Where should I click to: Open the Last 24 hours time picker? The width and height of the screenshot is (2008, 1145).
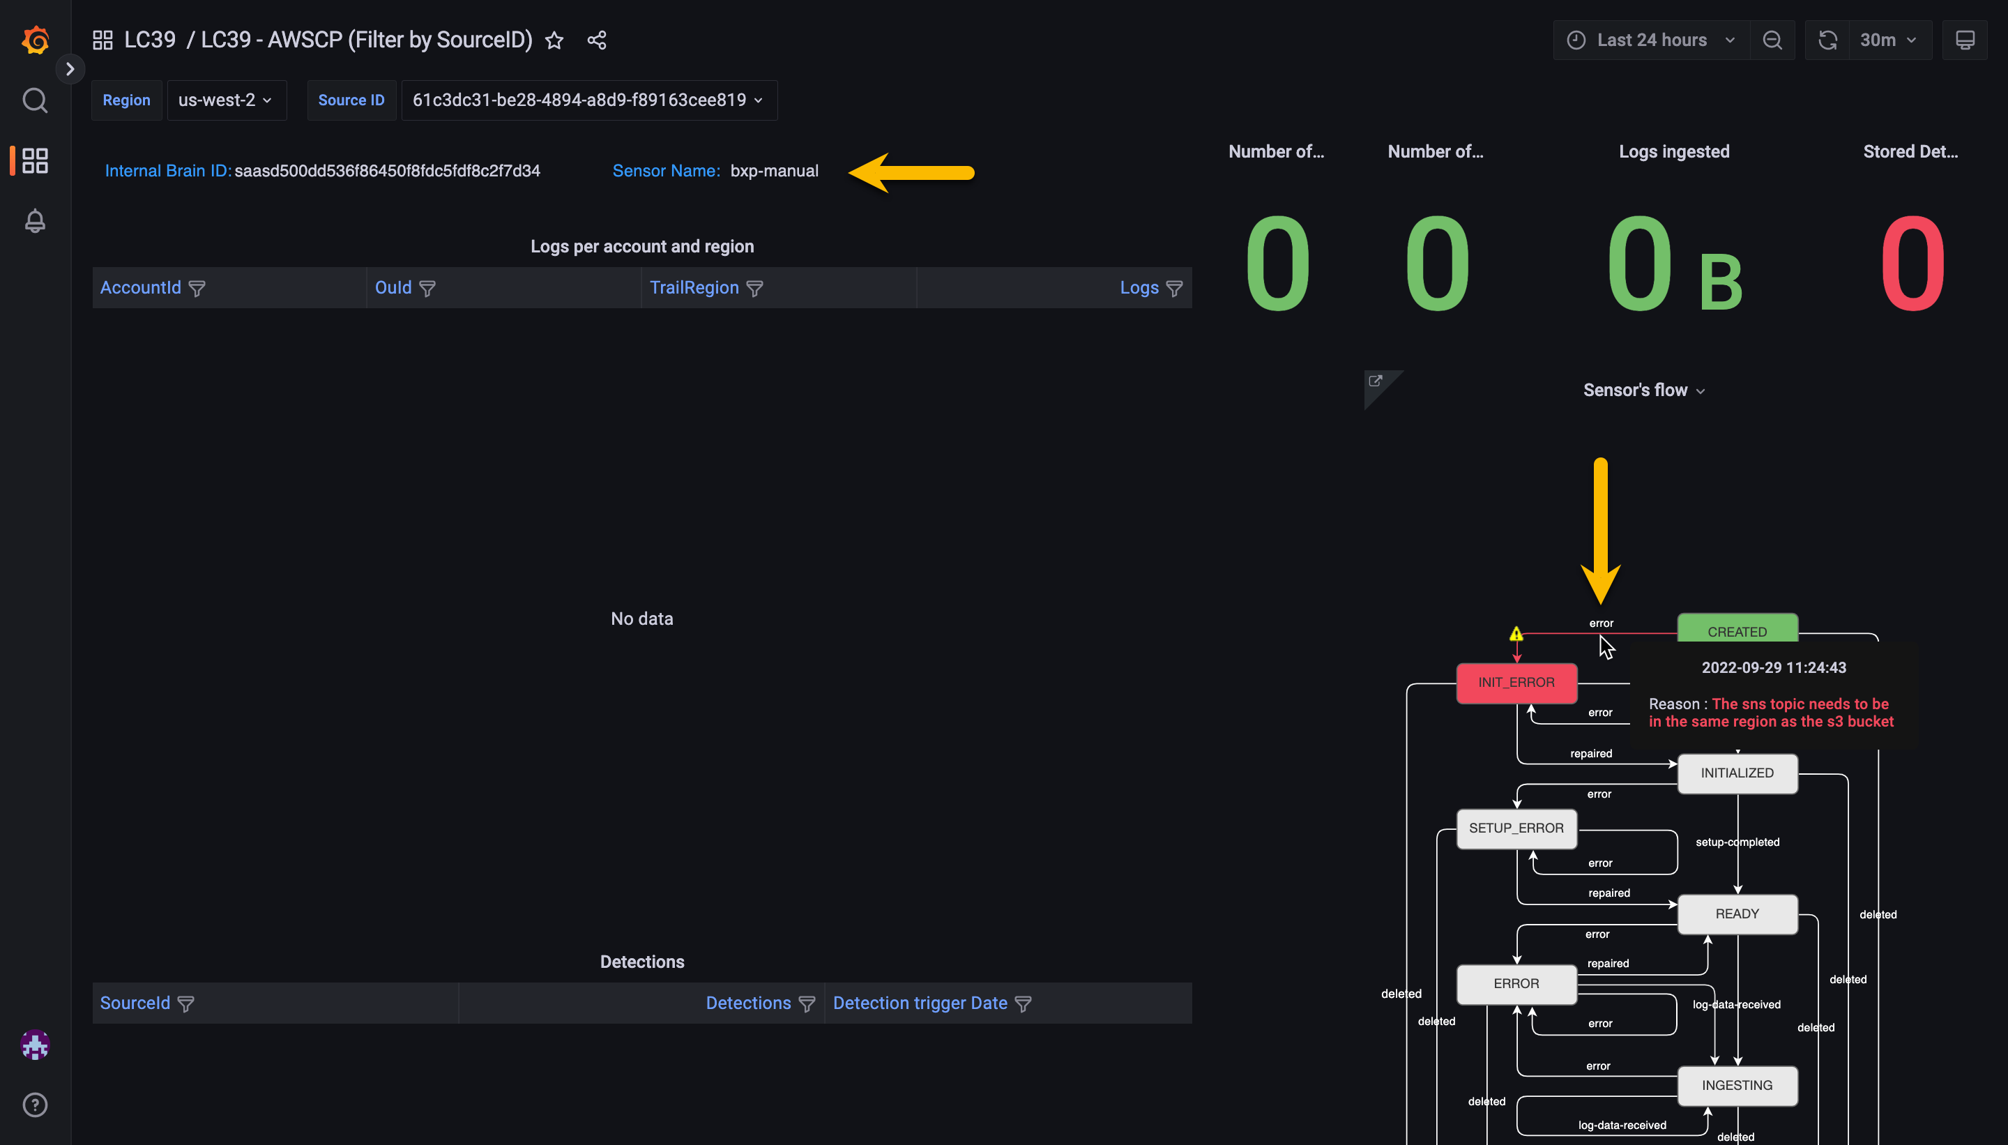[x=1651, y=40]
